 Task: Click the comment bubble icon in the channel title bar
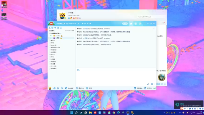[x=90, y=24]
